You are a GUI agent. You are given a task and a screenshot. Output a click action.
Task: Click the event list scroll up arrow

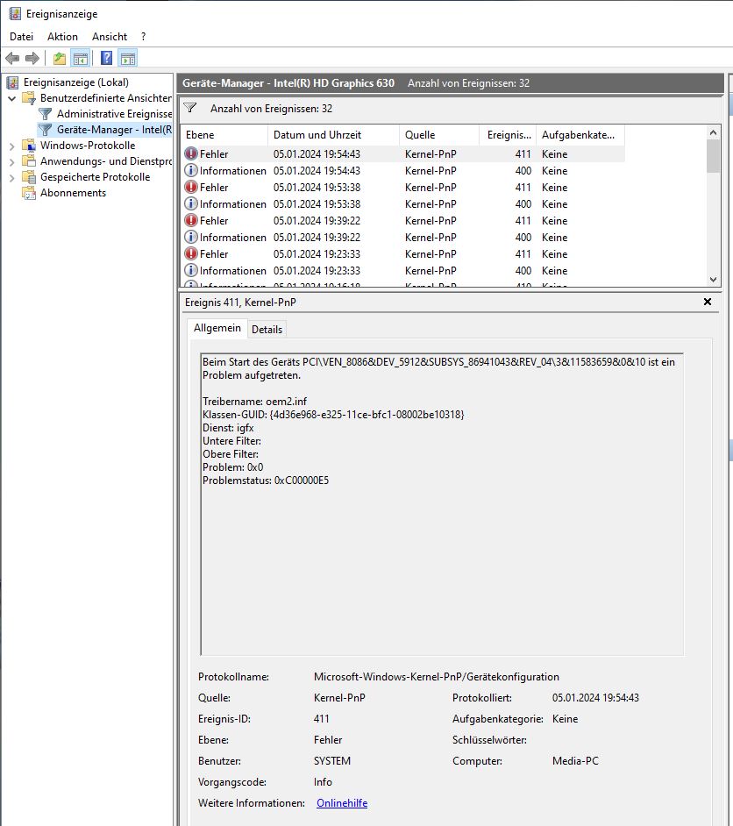coord(713,132)
